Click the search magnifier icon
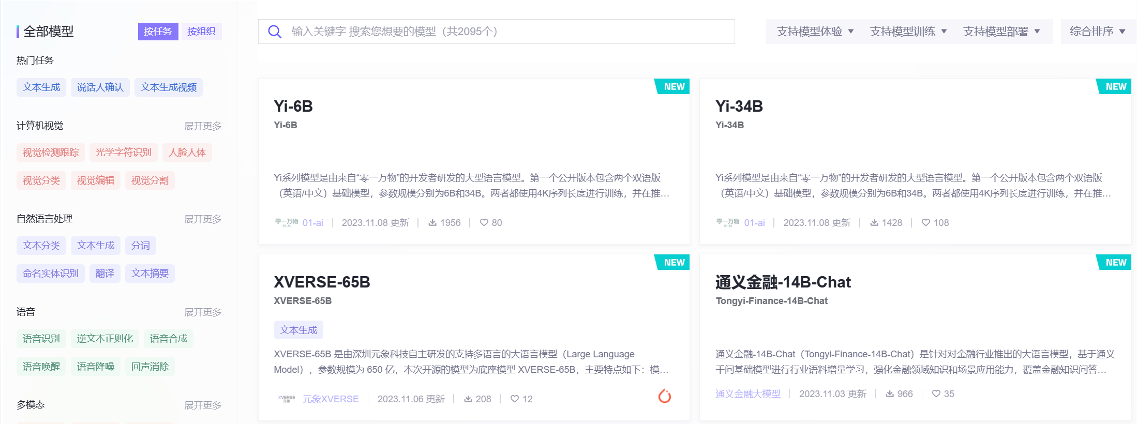The image size is (1137, 424). point(275,32)
